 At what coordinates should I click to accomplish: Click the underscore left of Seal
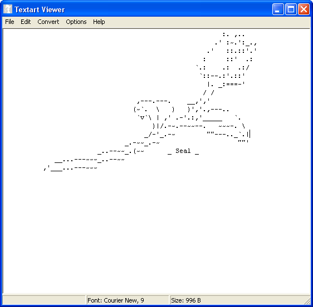click(x=169, y=154)
